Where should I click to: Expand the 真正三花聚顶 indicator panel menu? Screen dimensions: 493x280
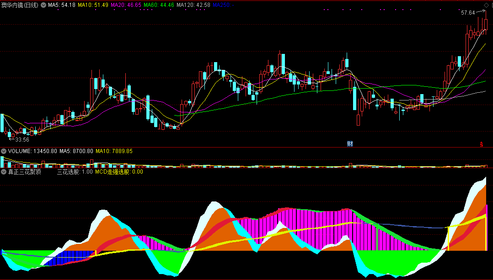point(4,172)
